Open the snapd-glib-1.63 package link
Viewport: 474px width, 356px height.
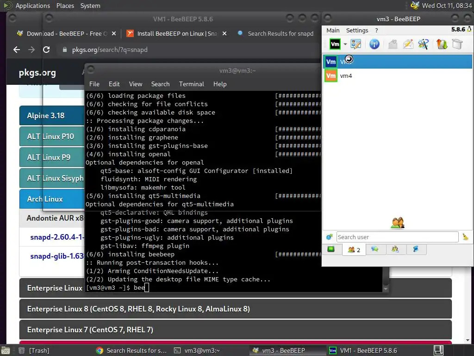pos(57,256)
